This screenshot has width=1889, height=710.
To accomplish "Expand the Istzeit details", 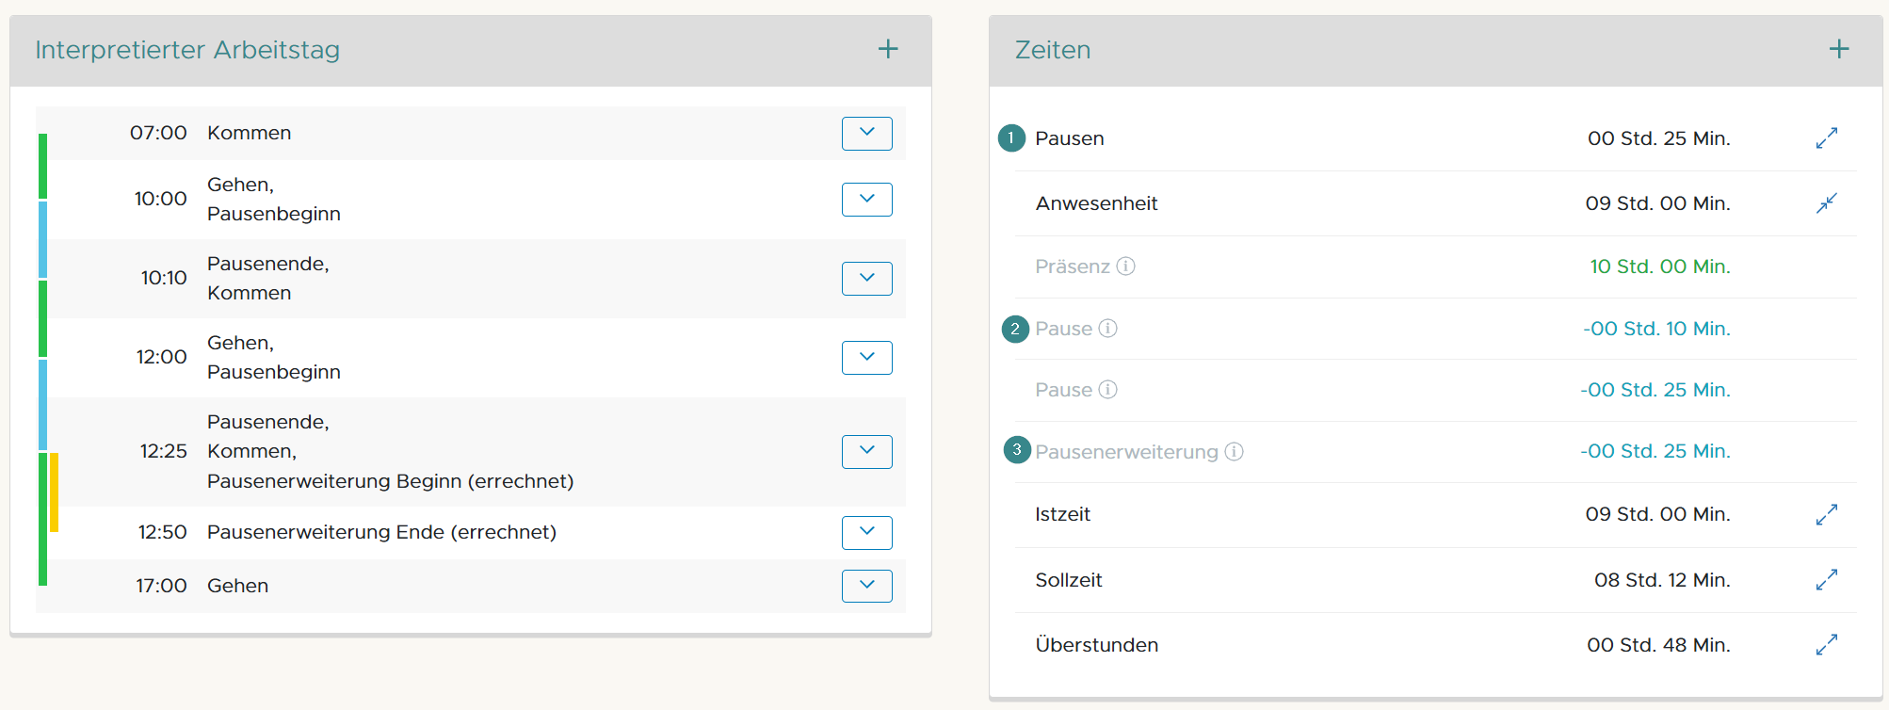I will point(1826,514).
